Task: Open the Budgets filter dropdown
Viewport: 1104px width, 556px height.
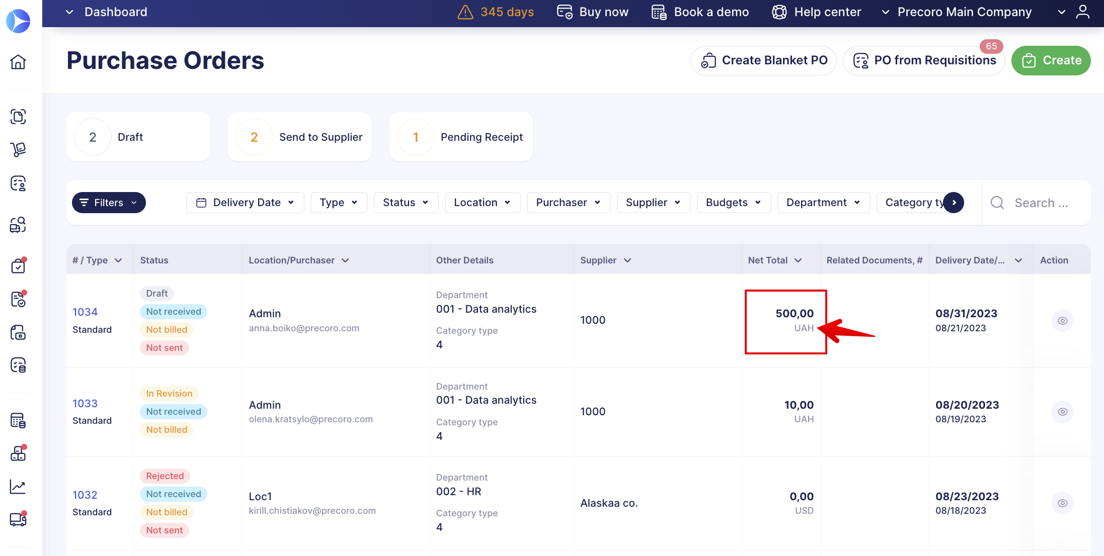Action: point(734,203)
